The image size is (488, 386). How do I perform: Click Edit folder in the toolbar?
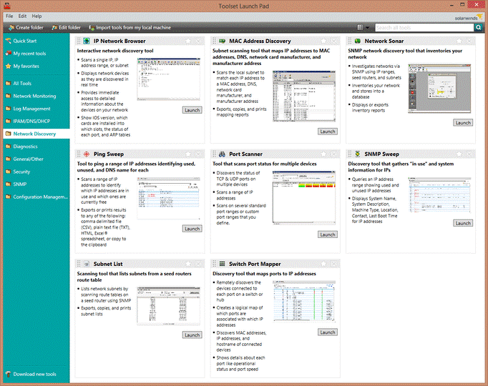pos(67,28)
